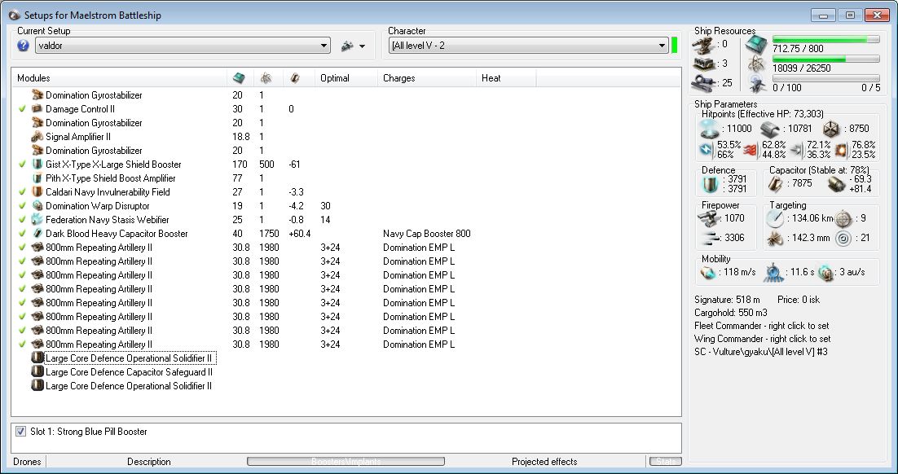This screenshot has height=474, width=898.
Task: Uncheck the Strong Blue Pill Booster checkbox
Action: click(x=21, y=432)
